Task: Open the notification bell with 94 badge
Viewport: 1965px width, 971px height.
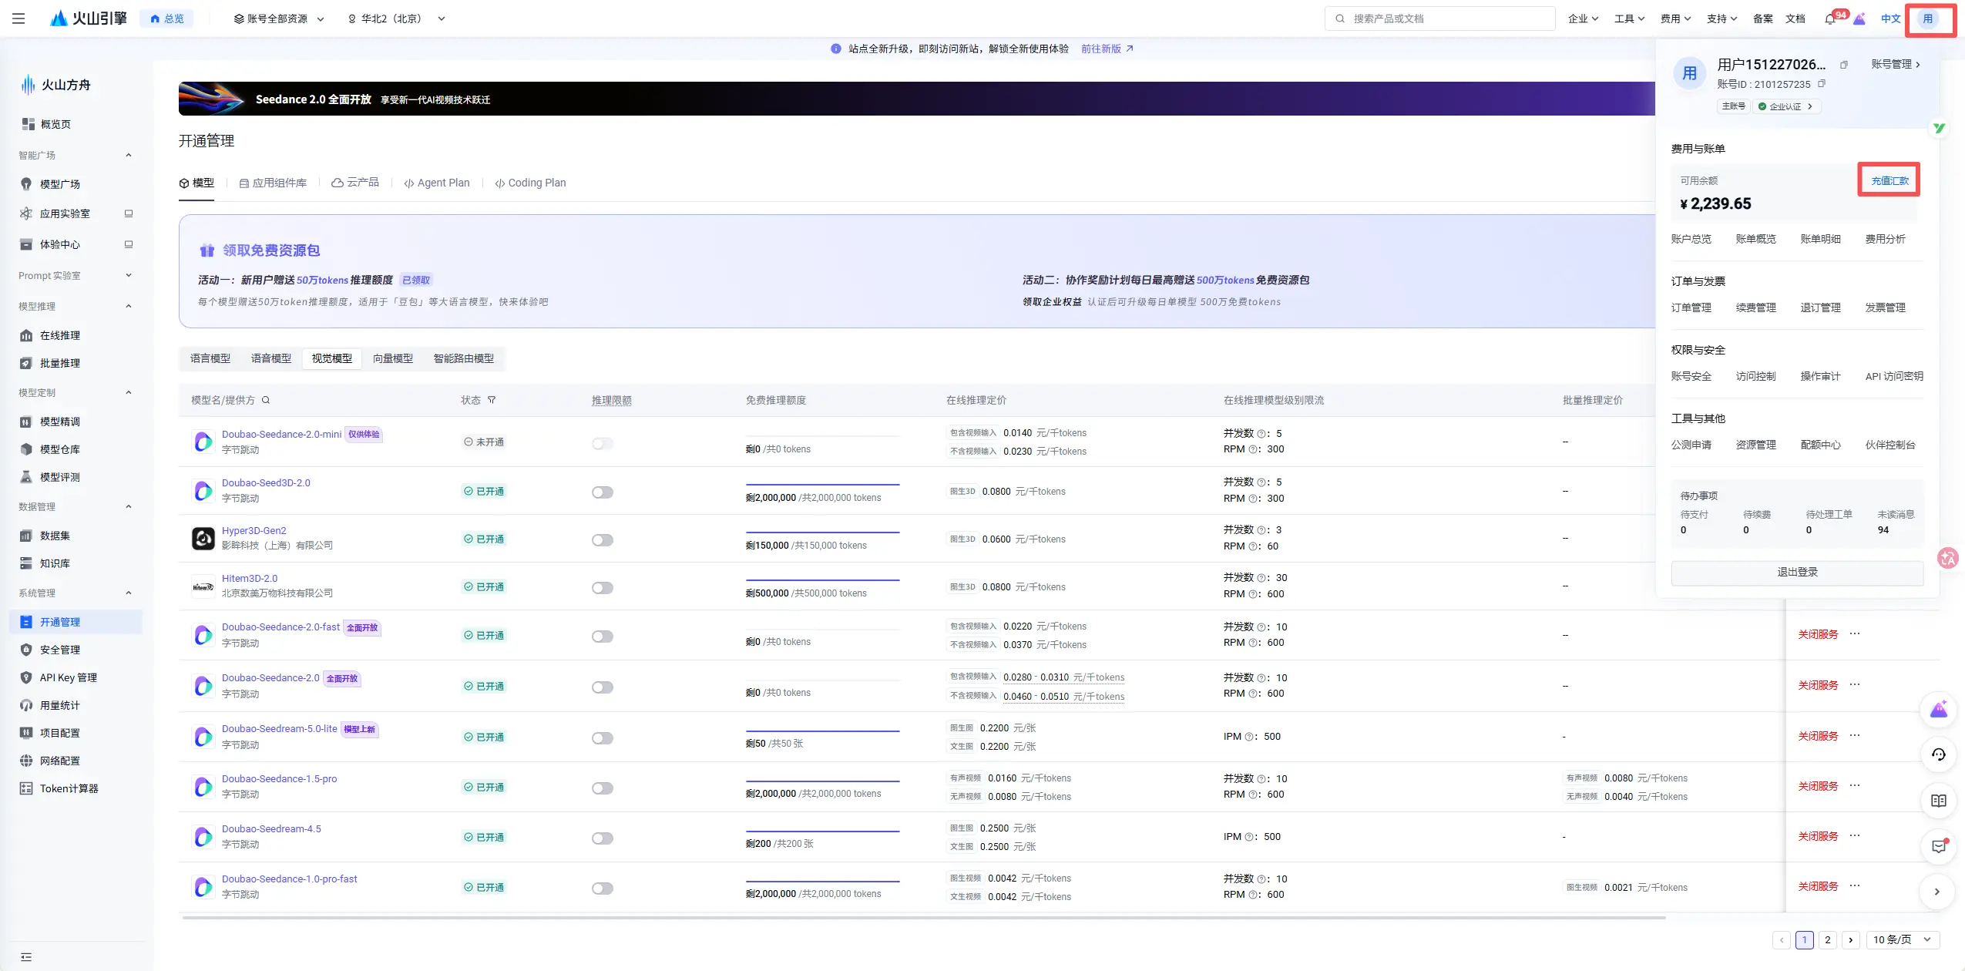Action: tap(1830, 18)
